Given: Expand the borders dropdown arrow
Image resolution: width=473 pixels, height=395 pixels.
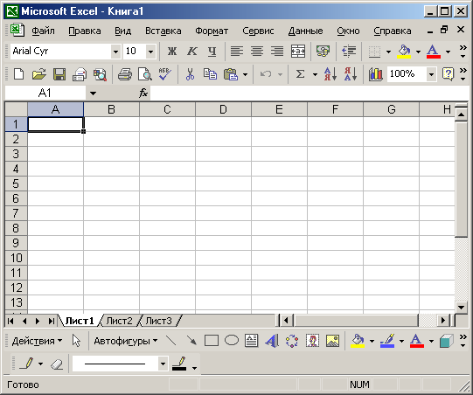Looking at the screenshot, I should tap(388, 52).
